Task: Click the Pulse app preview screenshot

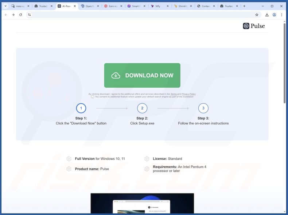Action: tap(142, 203)
